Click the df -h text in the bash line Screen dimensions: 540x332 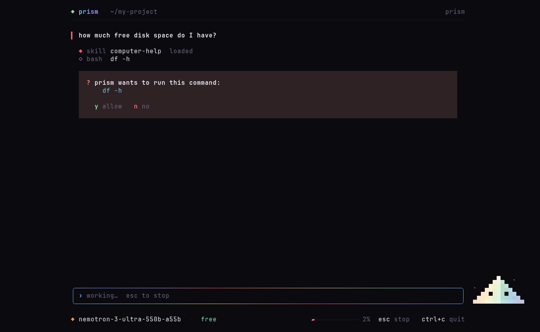[x=120, y=59]
